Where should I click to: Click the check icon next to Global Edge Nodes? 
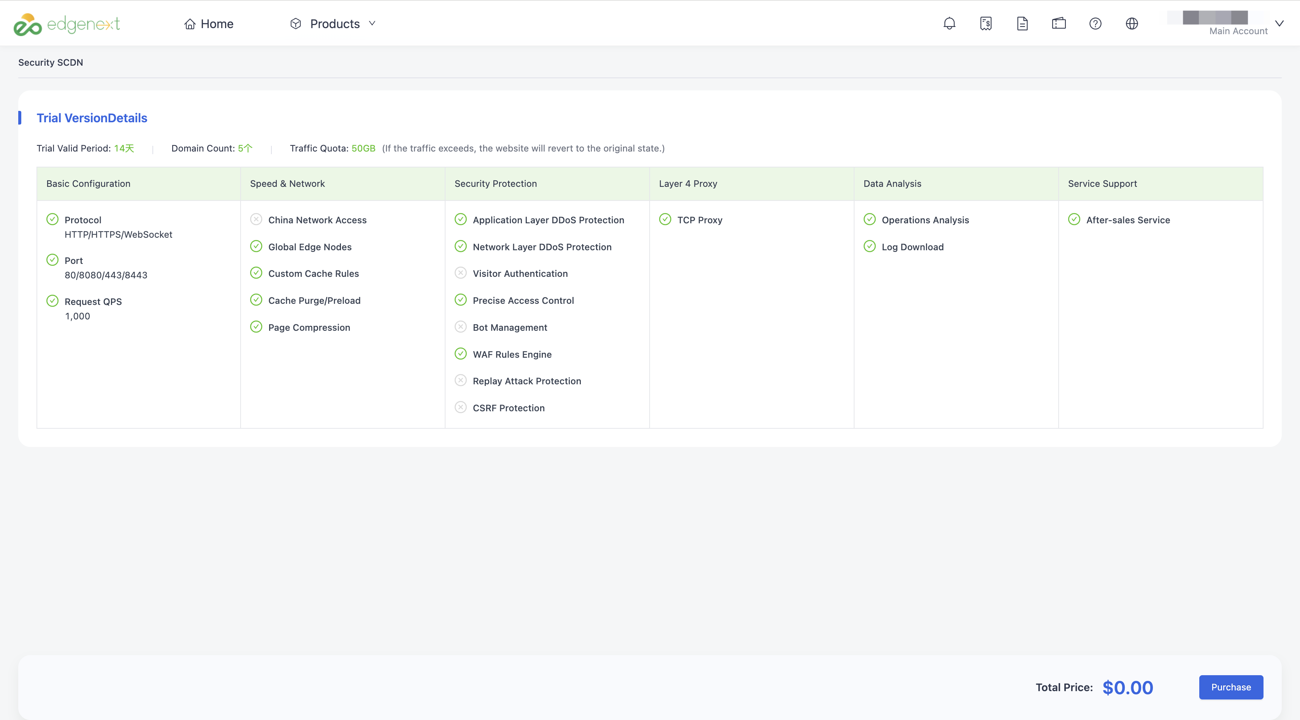[256, 246]
